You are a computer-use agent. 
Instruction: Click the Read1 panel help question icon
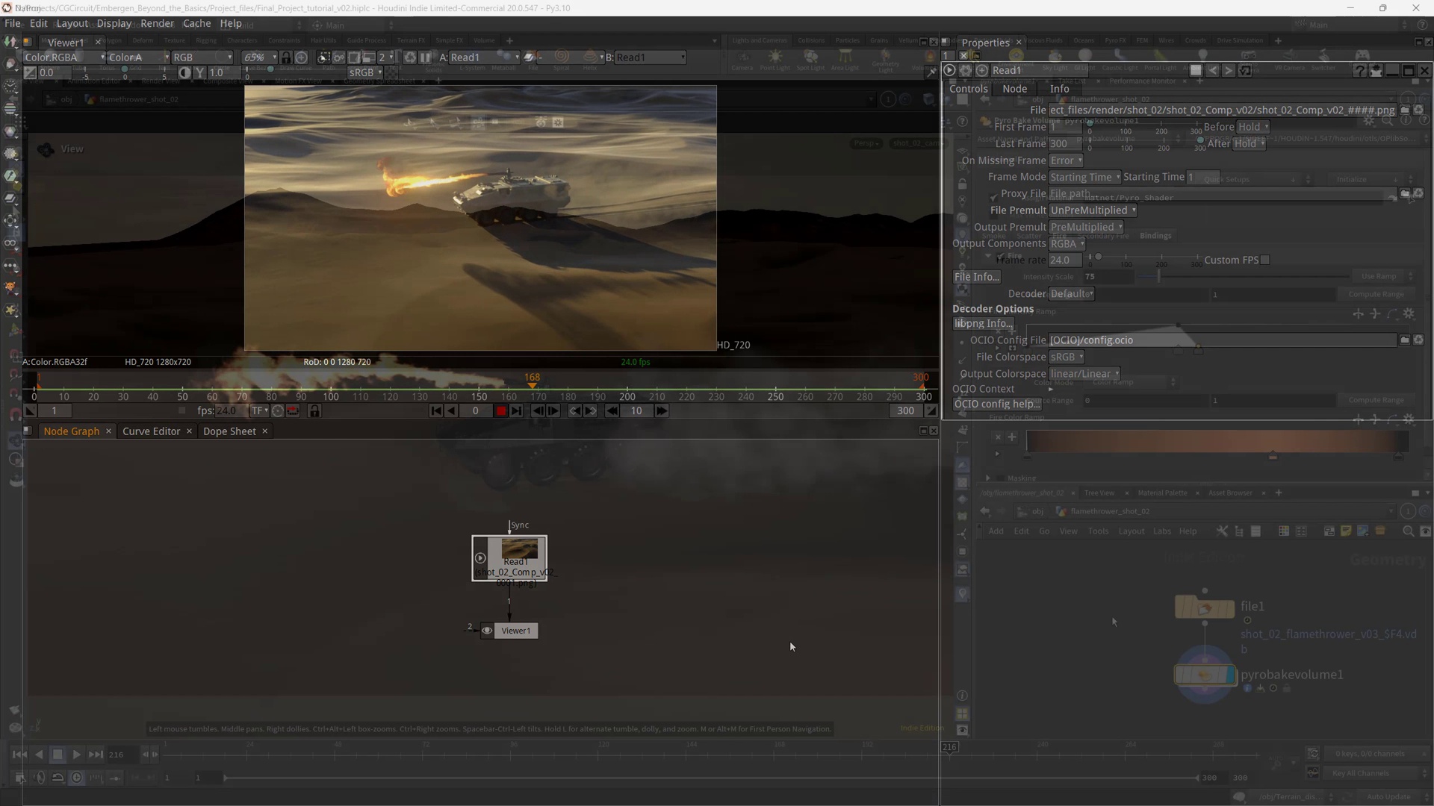click(x=1359, y=70)
